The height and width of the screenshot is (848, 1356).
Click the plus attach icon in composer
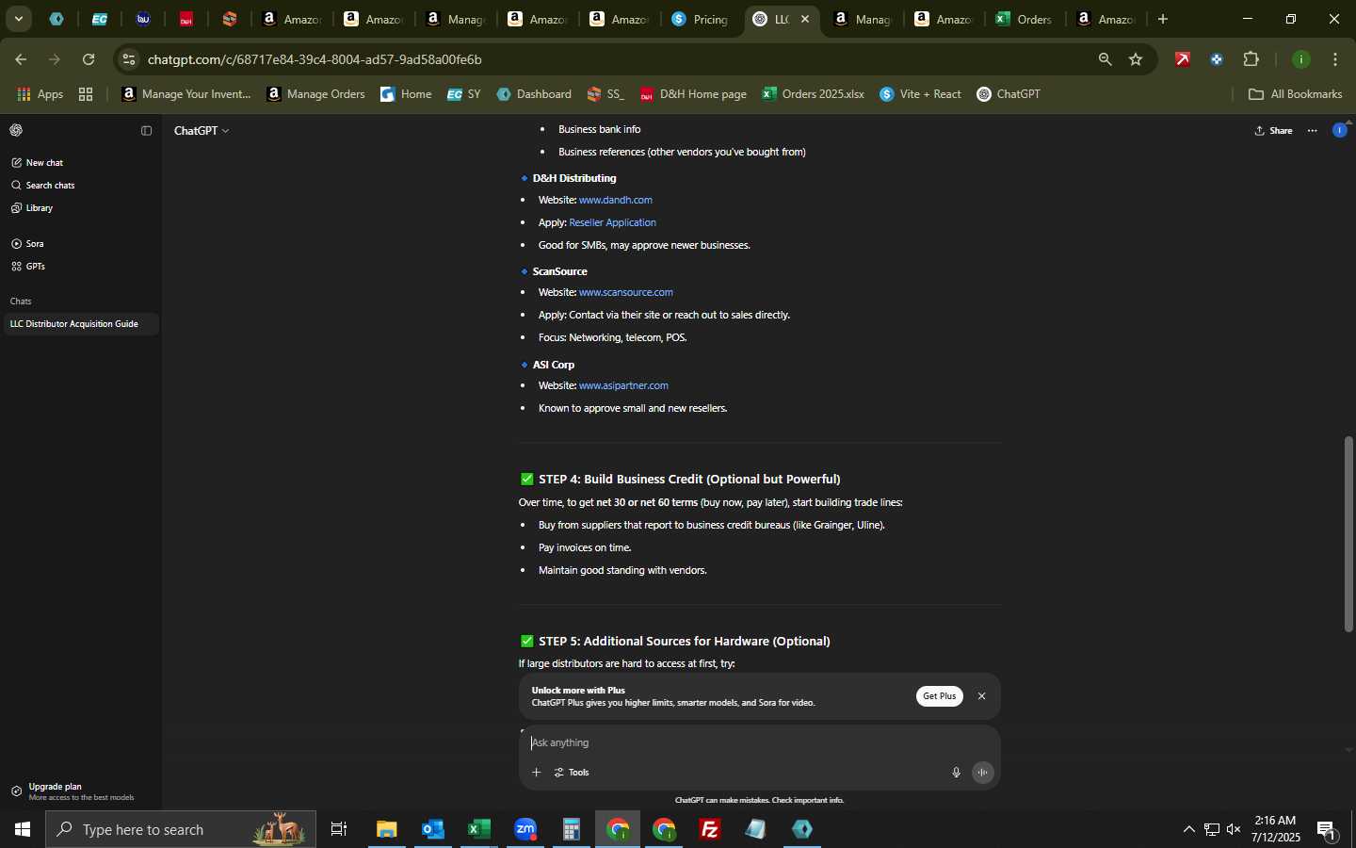pyautogui.click(x=536, y=773)
